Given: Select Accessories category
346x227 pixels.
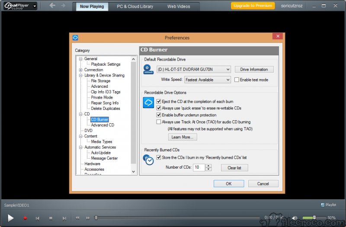Looking at the screenshot, I should pos(94,169).
